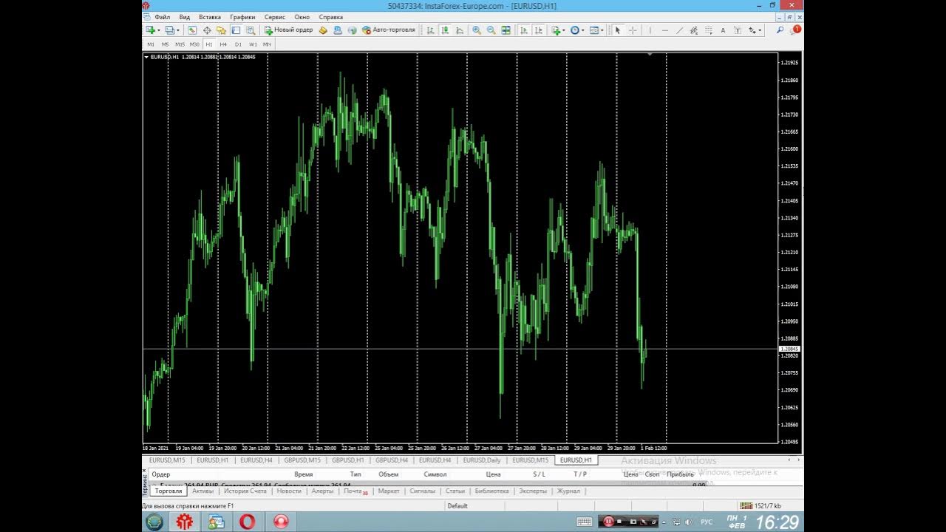Image resolution: width=946 pixels, height=532 pixels.
Task: Open the Графики menu
Action: coord(242,17)
